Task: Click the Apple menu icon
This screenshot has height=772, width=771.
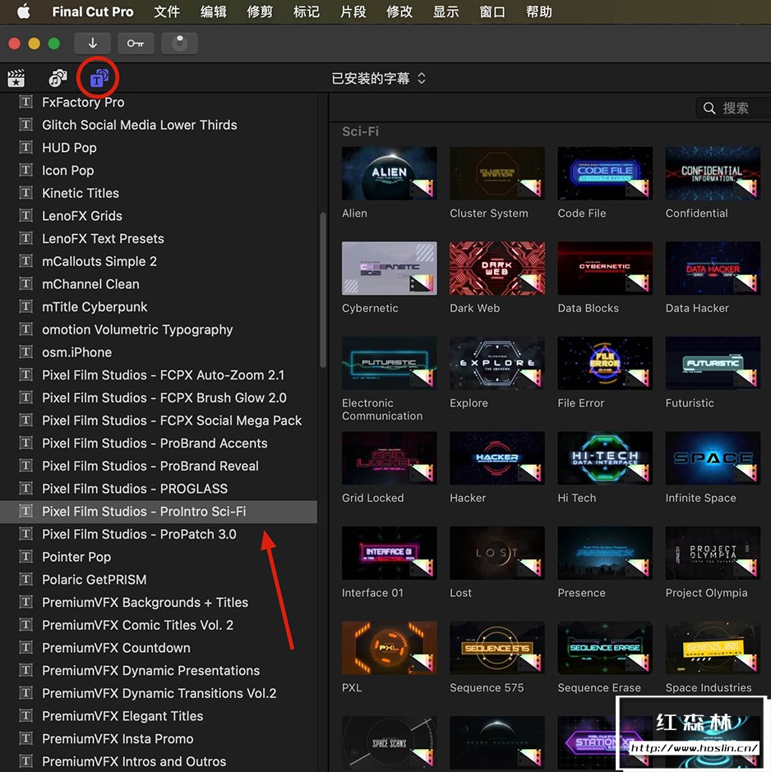Action: (x=23, y=11)
